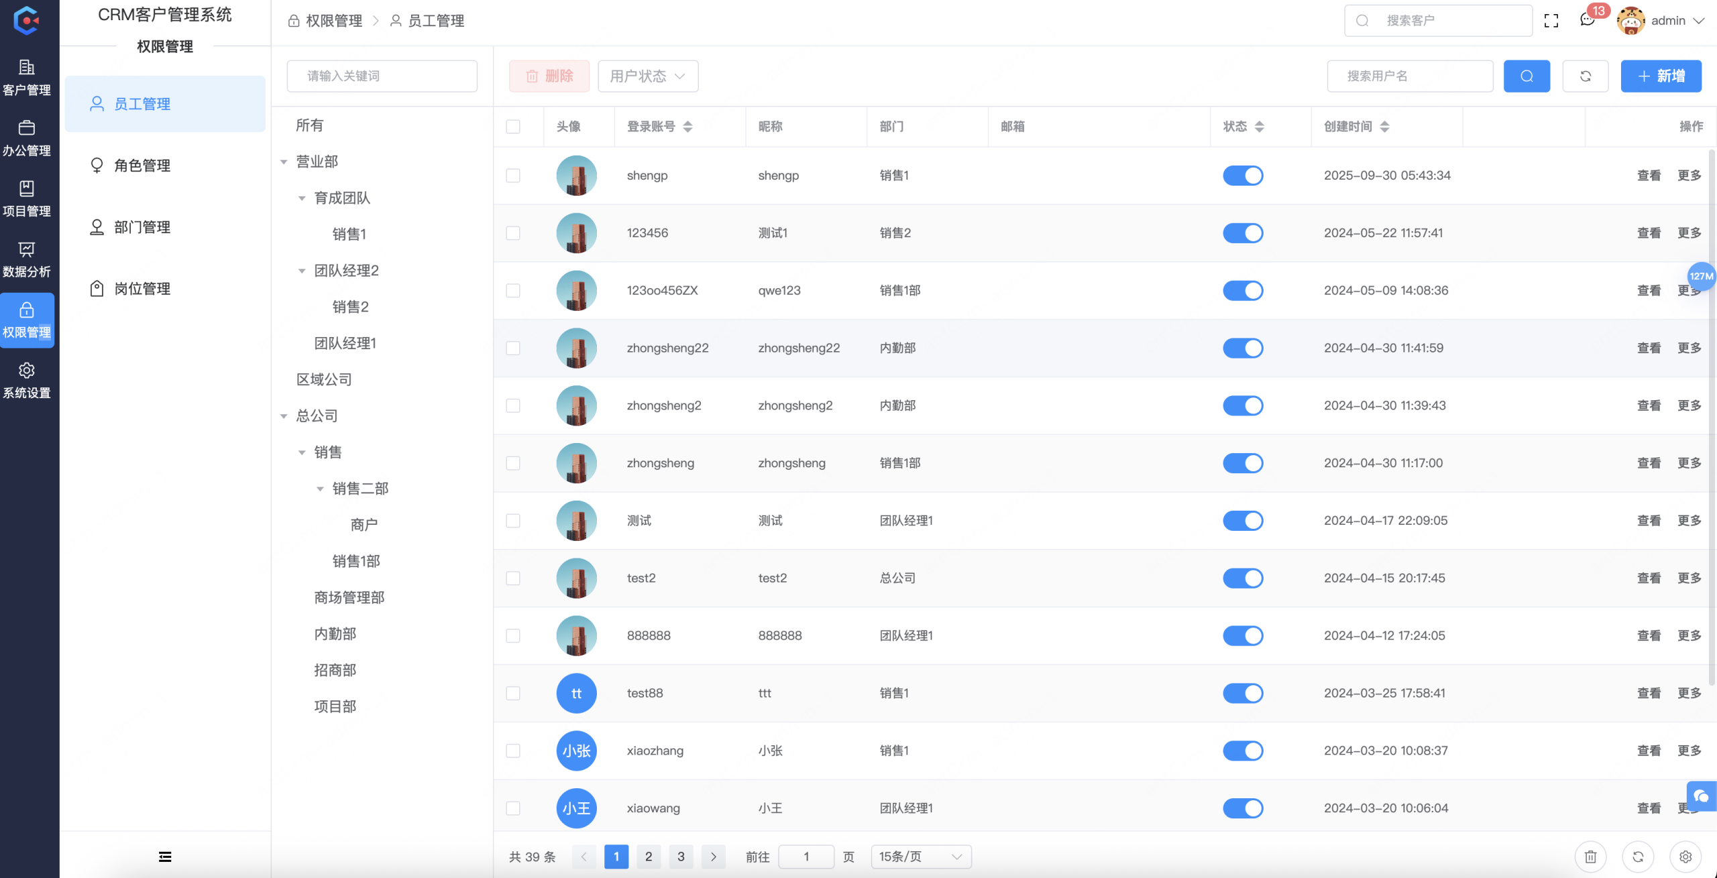Select all rows using header checkbox
1717x878 pixels.
pyautogui.click(x=513, y=126)
